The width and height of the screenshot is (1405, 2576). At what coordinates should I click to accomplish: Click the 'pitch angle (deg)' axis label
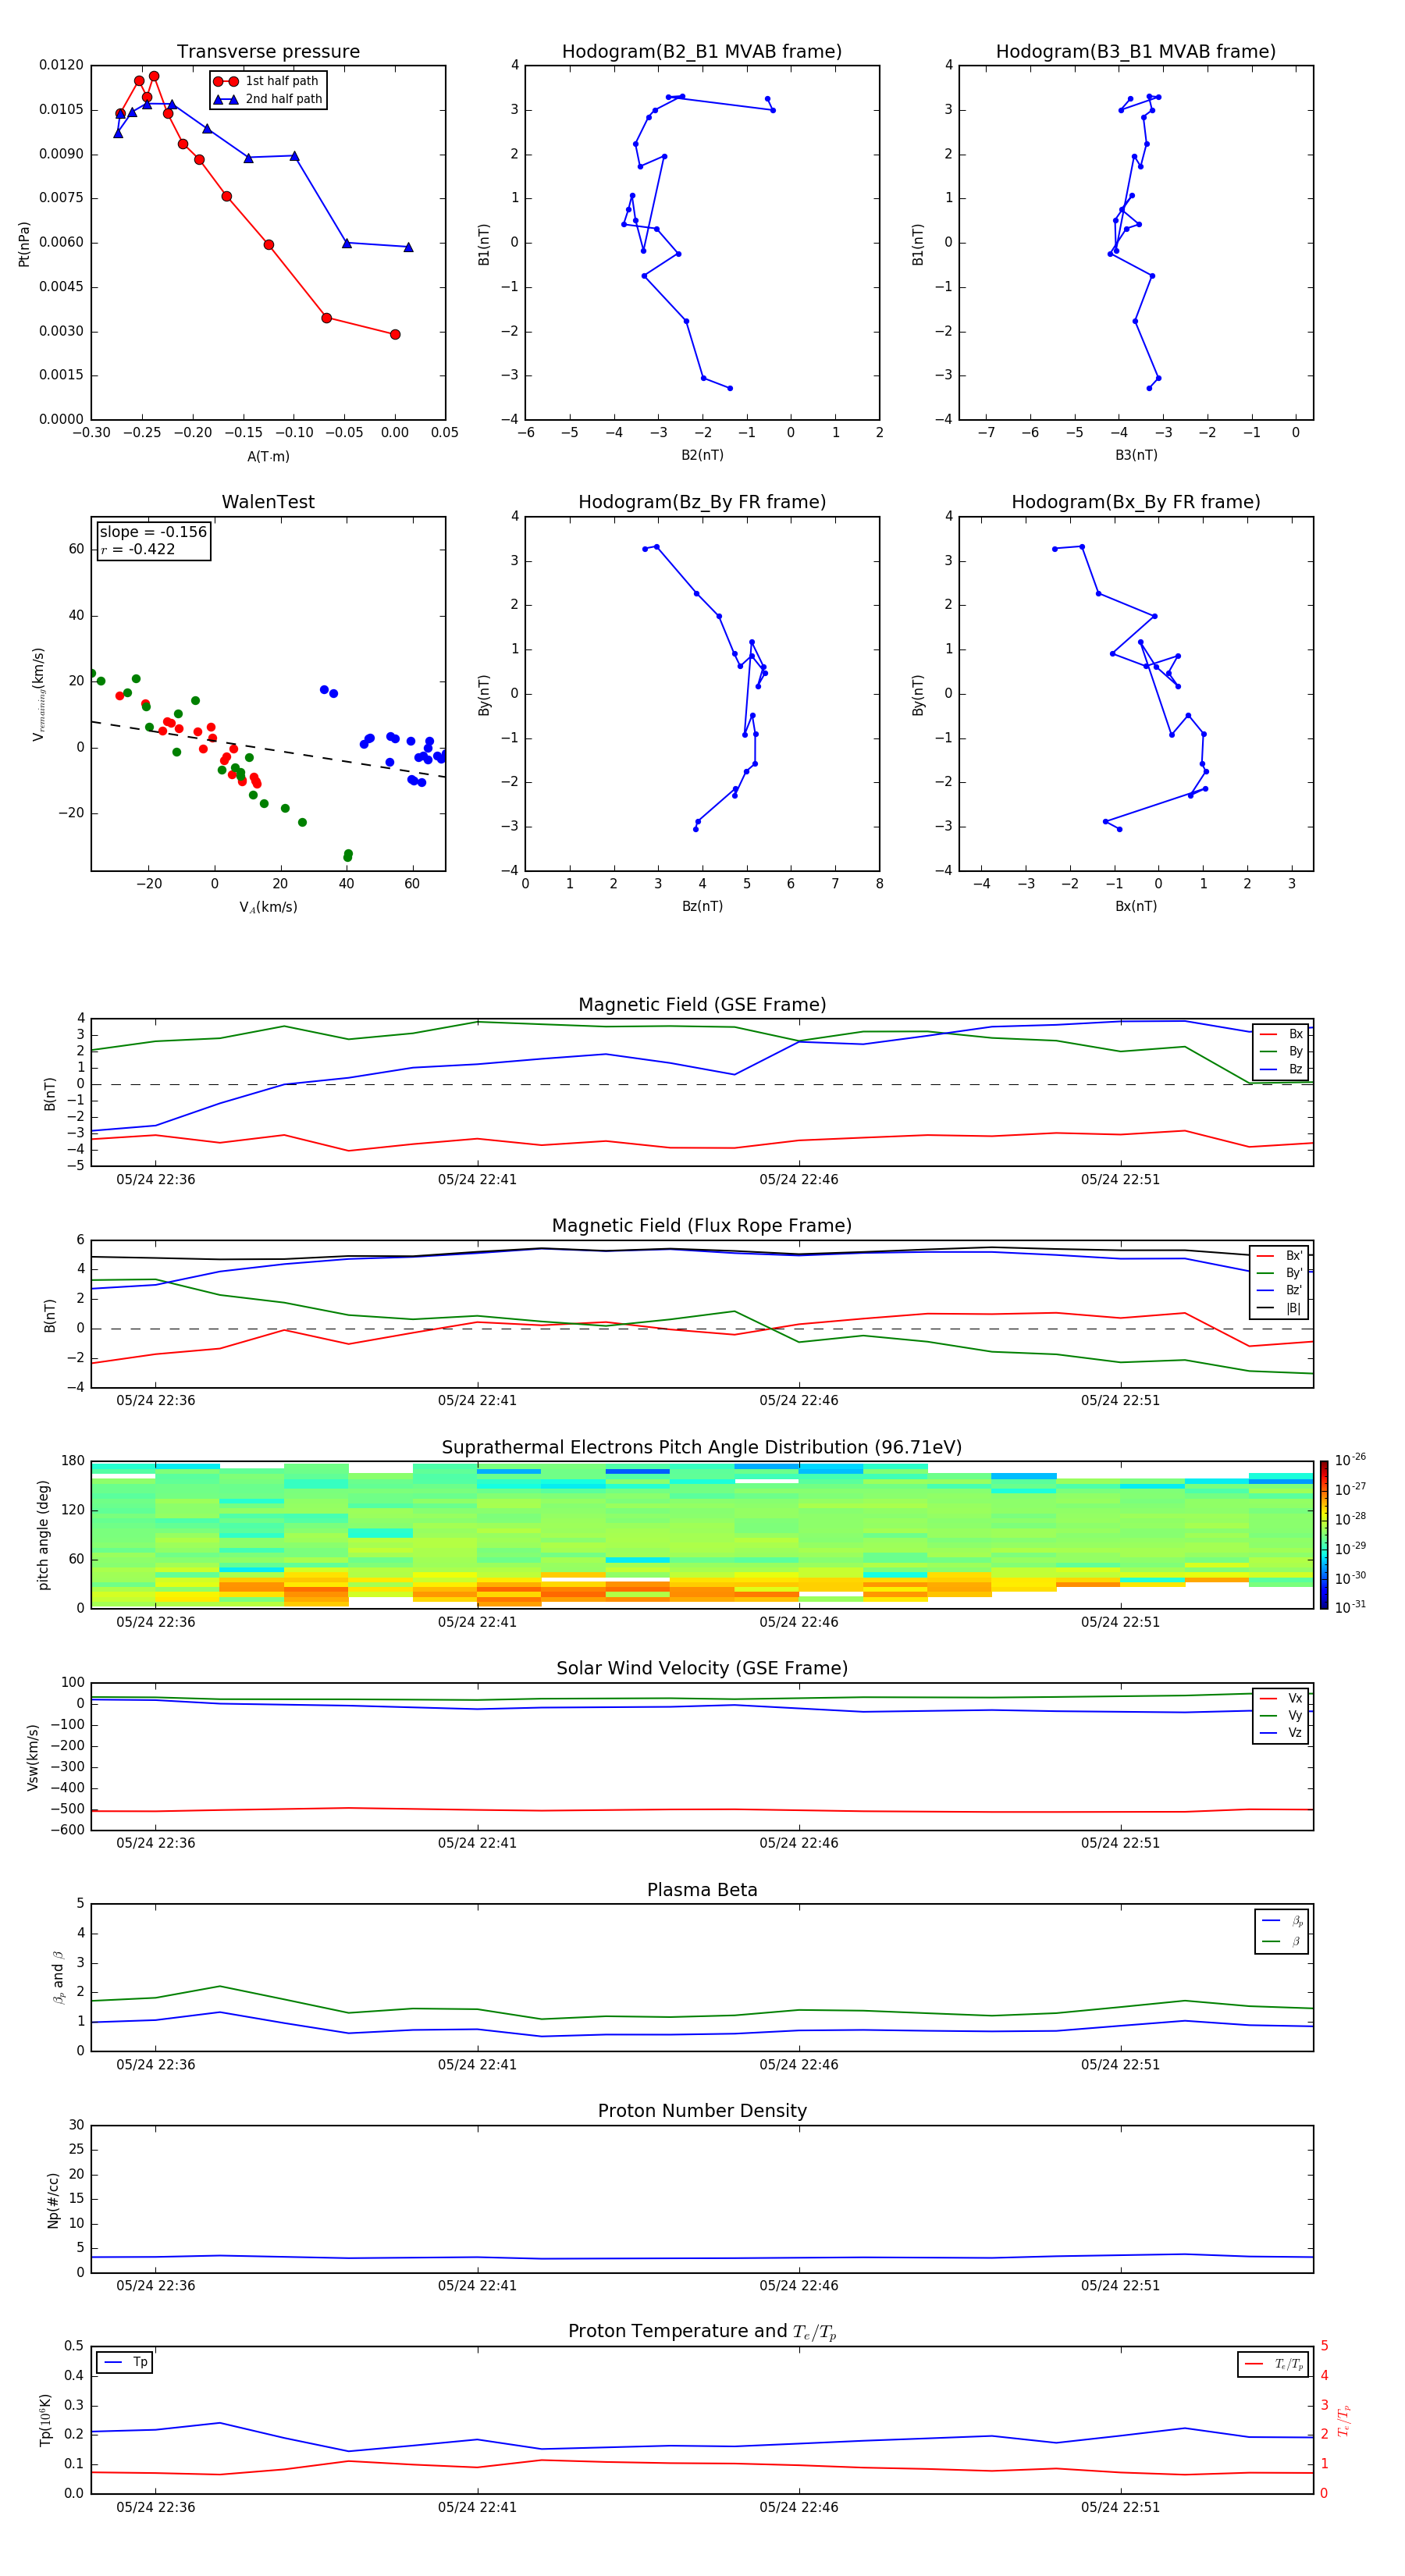(43, 1535)
